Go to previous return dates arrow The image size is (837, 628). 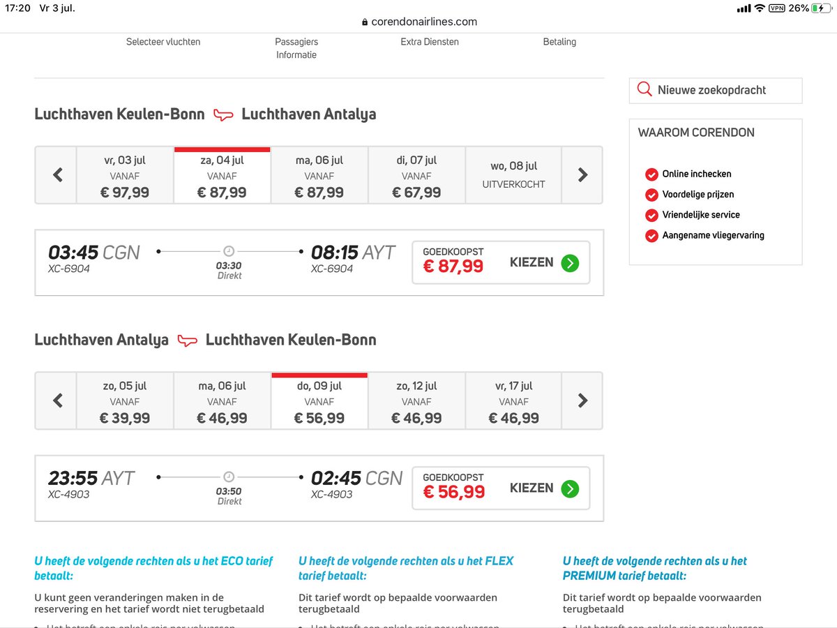point(57,401)
